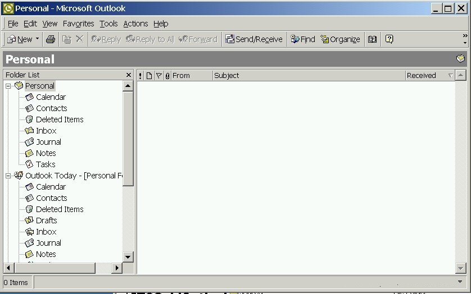471x294 pixels.
Task: Sort messages by Received column header
Action: click(430, 76)
